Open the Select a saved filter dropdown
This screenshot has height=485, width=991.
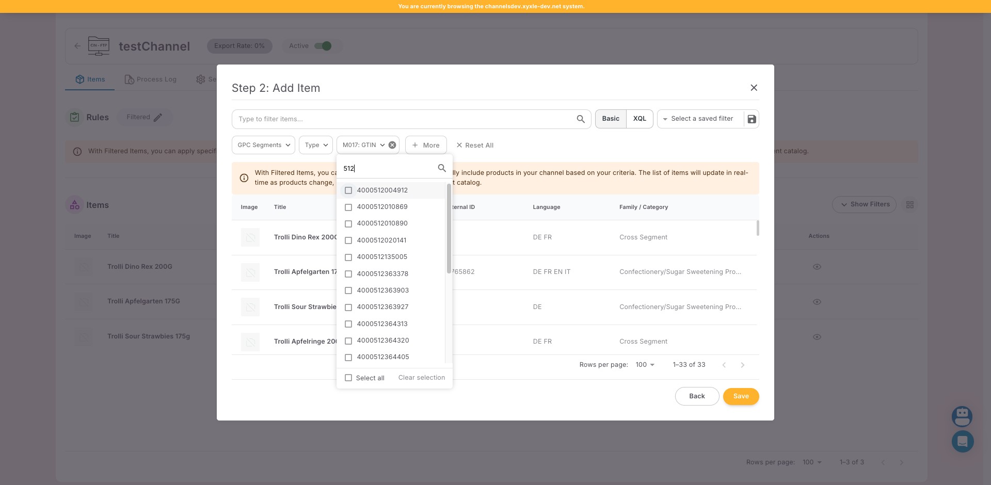click(x=701, y=119)
